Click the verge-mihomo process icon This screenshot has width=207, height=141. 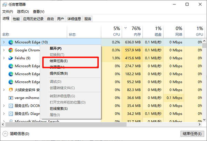pyautogui.click(x=11, y=98)
